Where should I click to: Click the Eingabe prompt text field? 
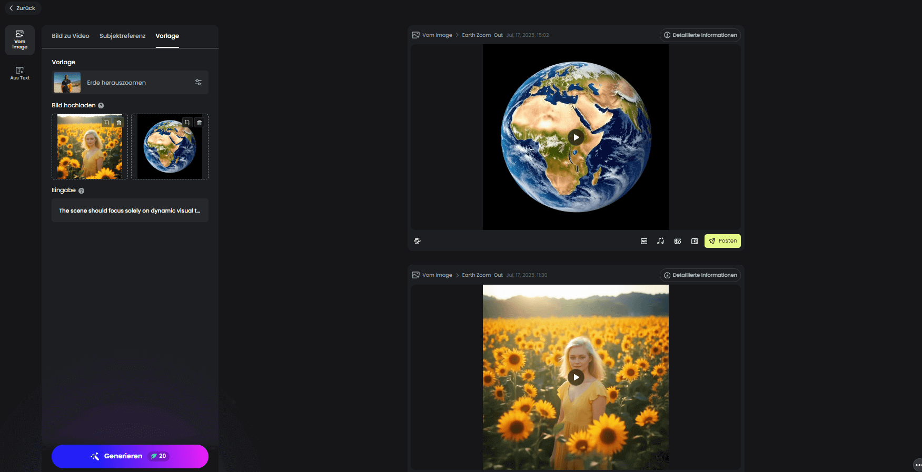(130, 210)
